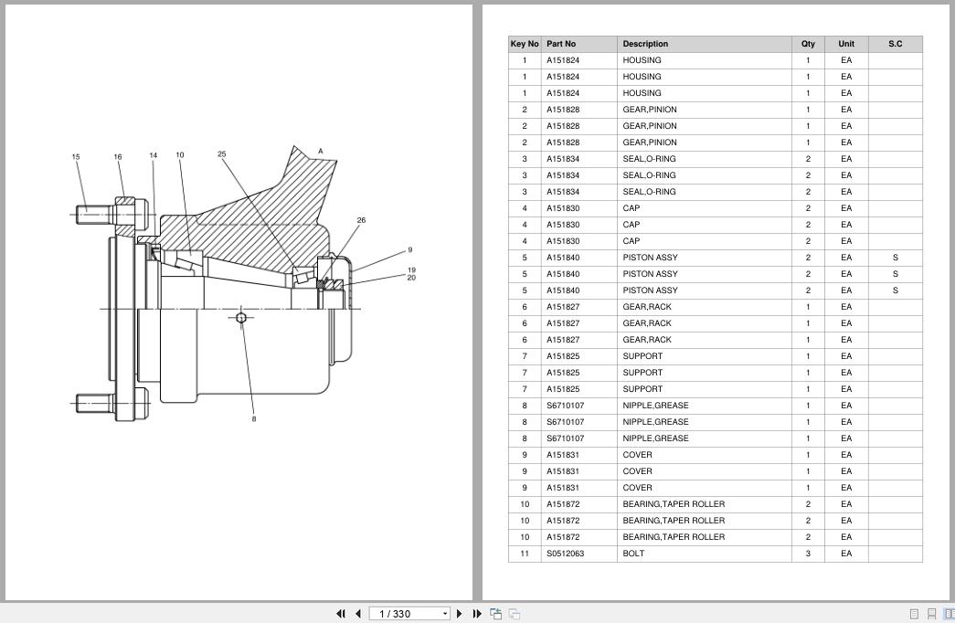Select first S6710107 part number cell
The height and width of the screenshot is (623, 955).
(x=578, y=406)
